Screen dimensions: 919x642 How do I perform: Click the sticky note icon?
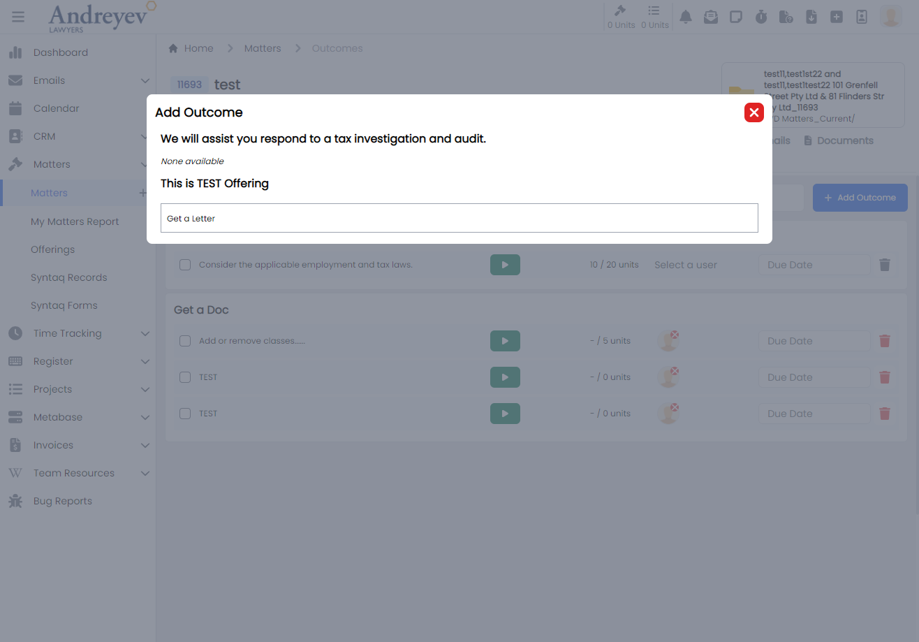[735, 17]
